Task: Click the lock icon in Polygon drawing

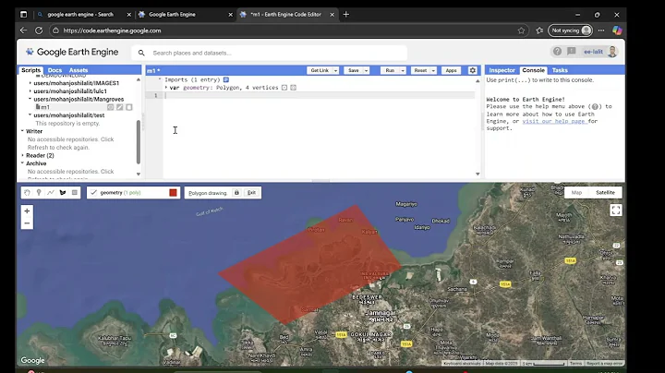Action: tap(236, 192)
